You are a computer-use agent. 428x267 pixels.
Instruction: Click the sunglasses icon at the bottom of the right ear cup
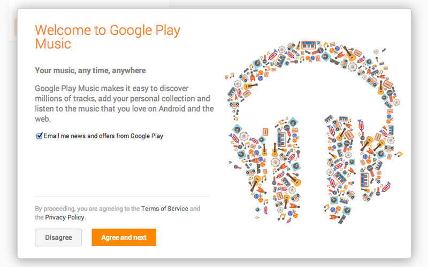(342, 219)
